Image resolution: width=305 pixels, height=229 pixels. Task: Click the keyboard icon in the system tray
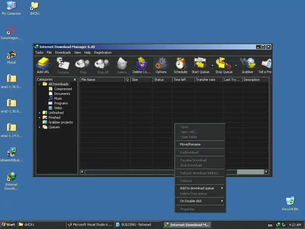(270, 225)
